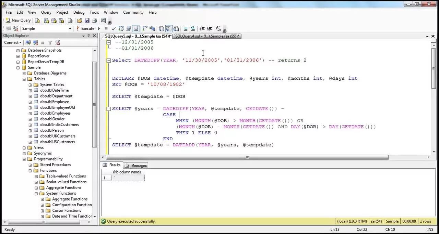Viewport: 439px width, 234px height.
Task: Toggle Include Client Statistics
Action: click(x=152, y=29)
